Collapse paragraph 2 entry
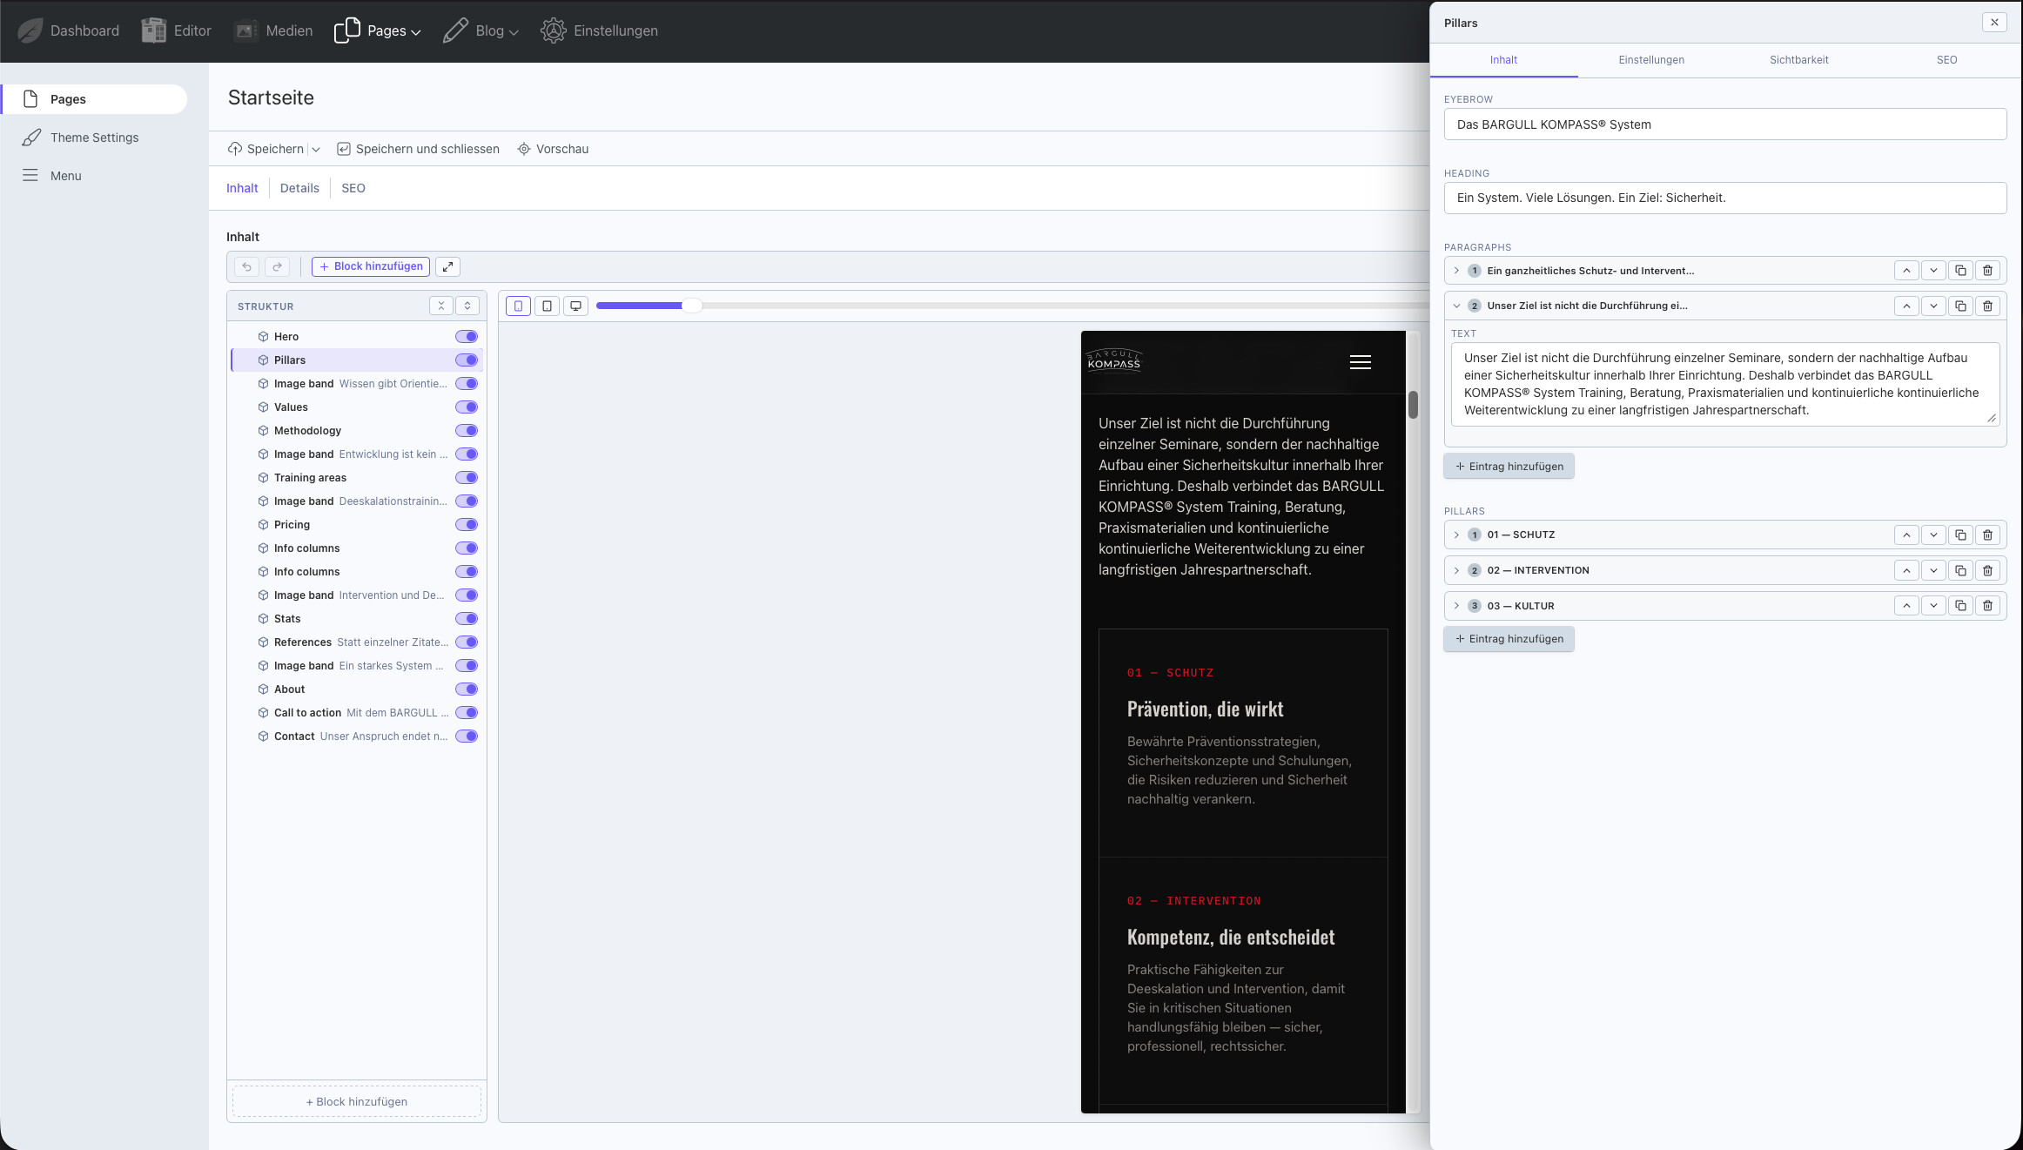 pyautogui.click(x=1456, y=306)
